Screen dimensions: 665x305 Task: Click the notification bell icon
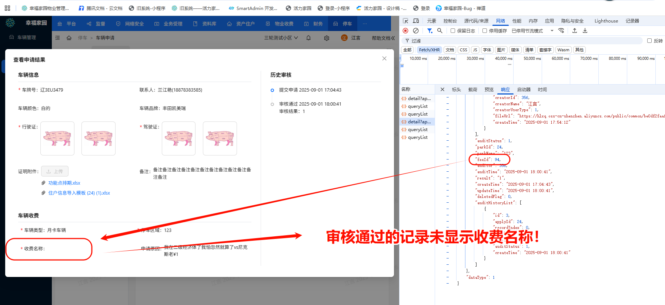(308, 38)
